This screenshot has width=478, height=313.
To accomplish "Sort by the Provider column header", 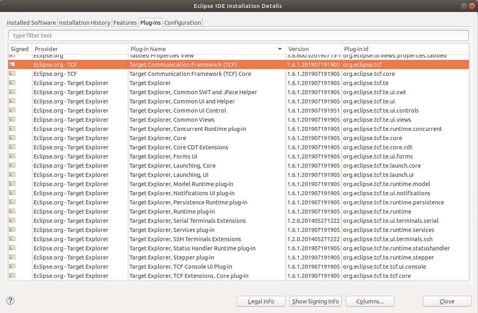I will pos(80,49).
